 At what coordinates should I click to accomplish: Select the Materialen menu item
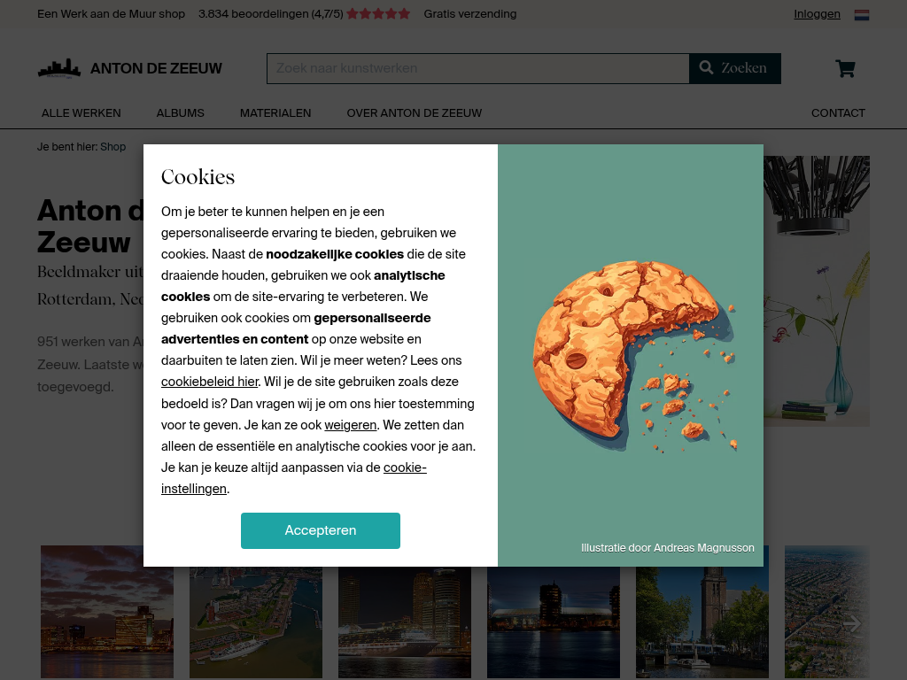point(275,112)
